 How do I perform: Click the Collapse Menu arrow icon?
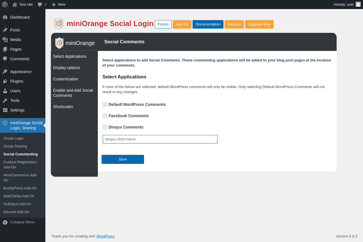coord(5,222)
